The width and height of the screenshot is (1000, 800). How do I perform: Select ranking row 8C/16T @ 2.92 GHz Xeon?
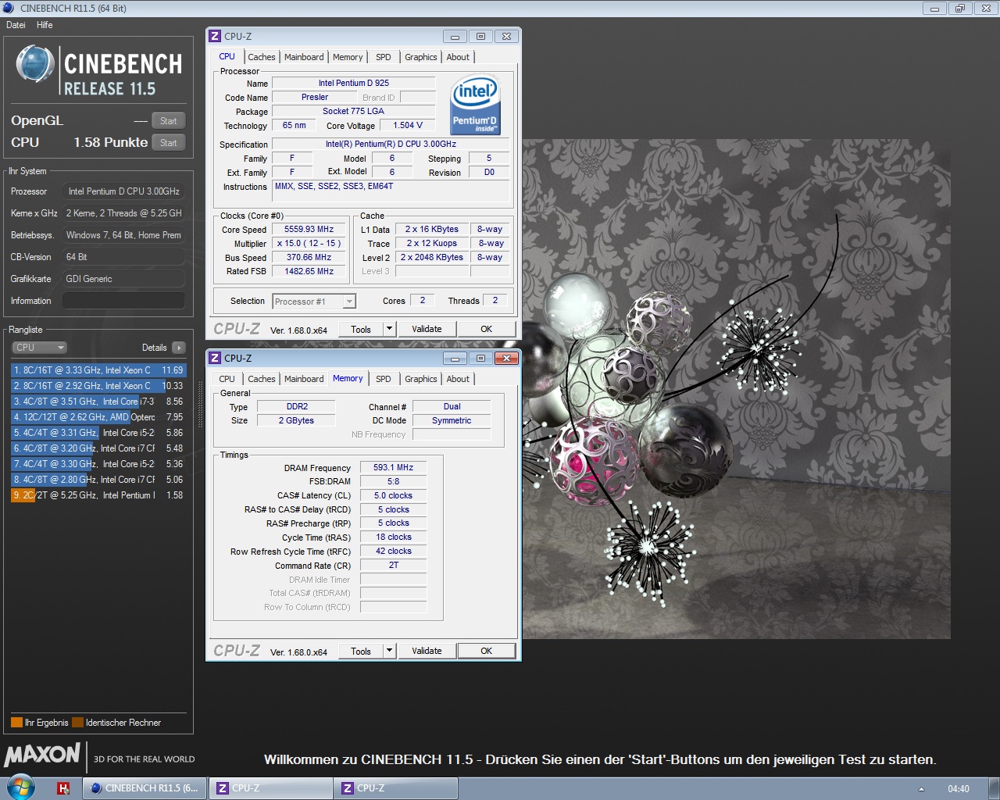tap(98, 386)
